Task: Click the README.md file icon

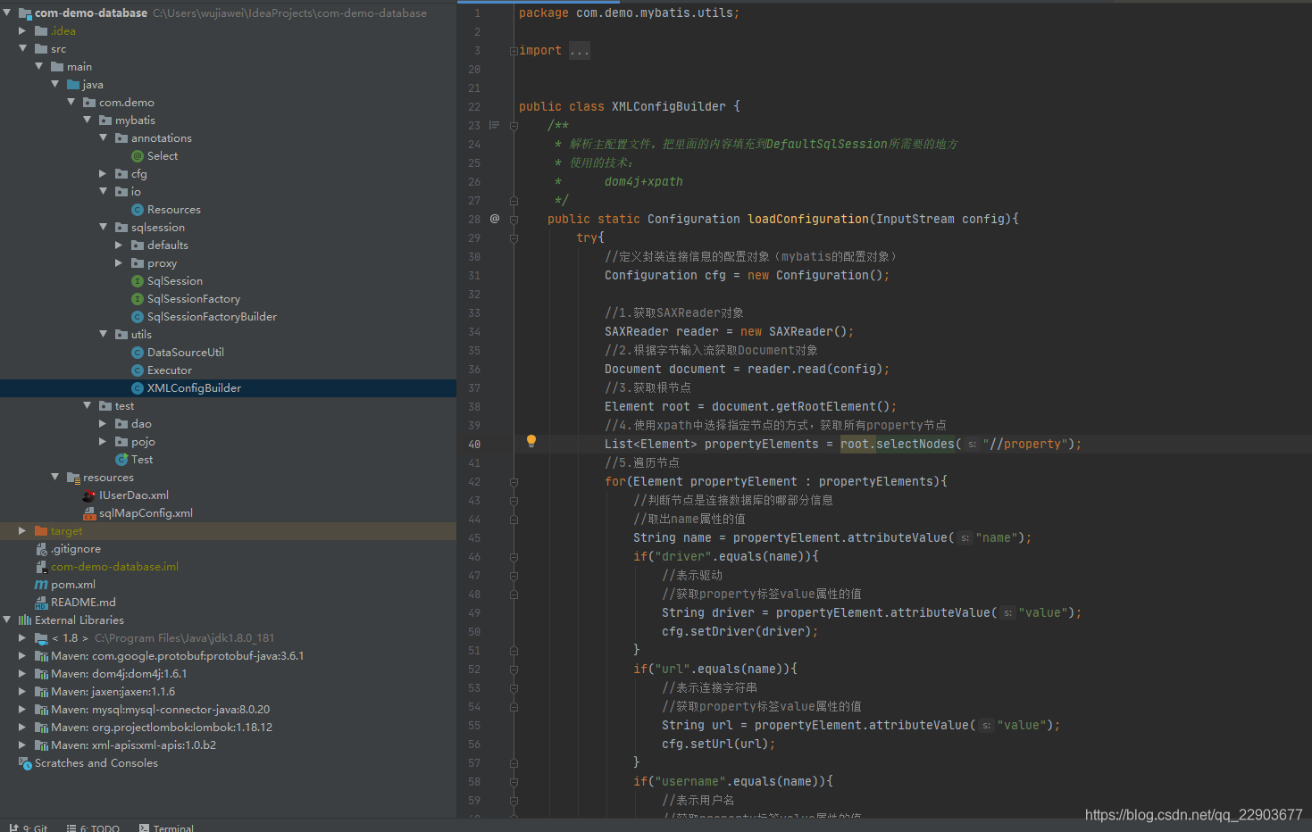Action: 41,603
